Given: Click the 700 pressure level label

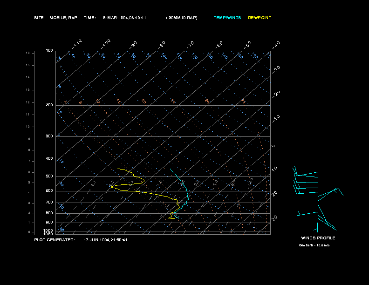Looking at the screenshot, I should click(49, 202).
